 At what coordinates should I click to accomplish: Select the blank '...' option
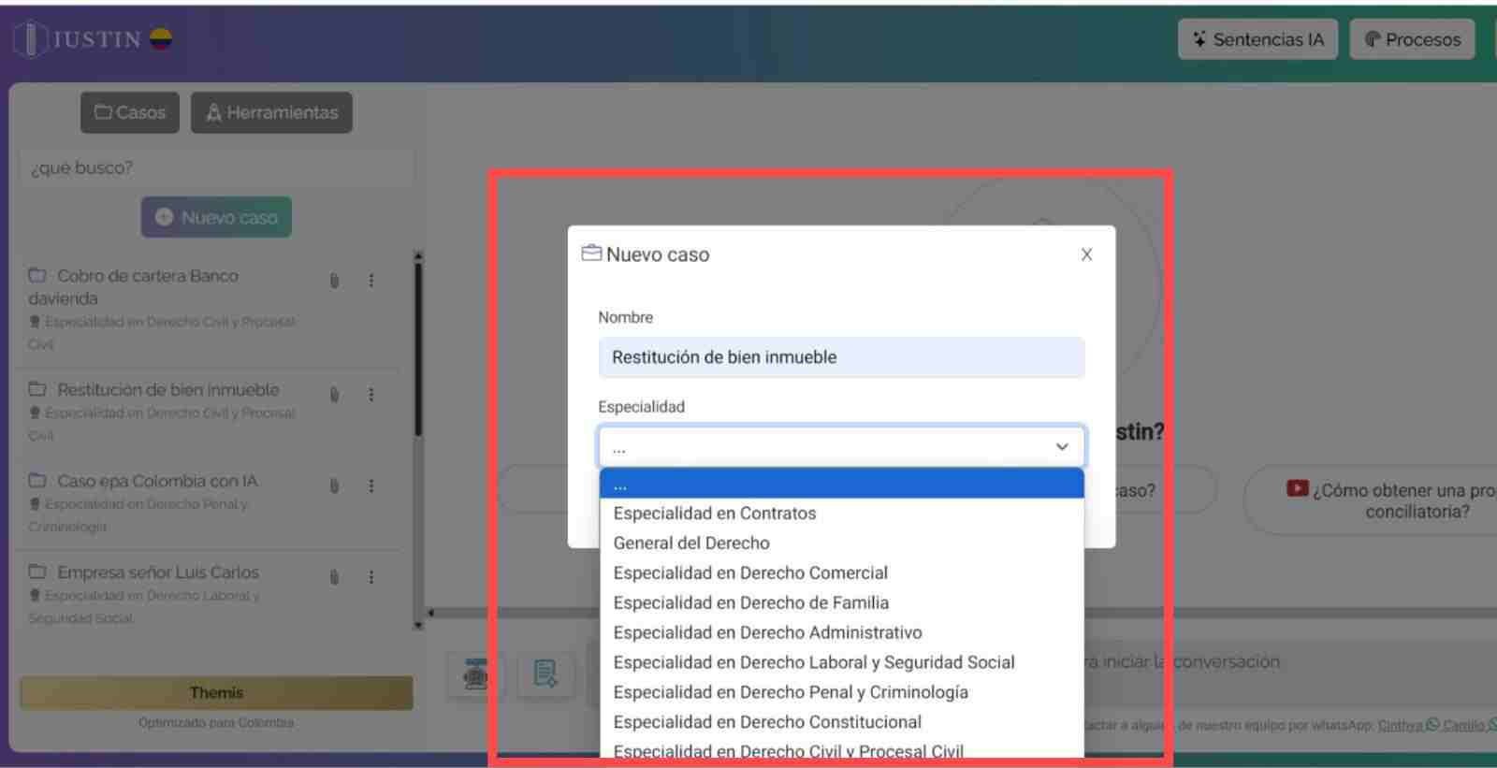(x=841, y=484)
